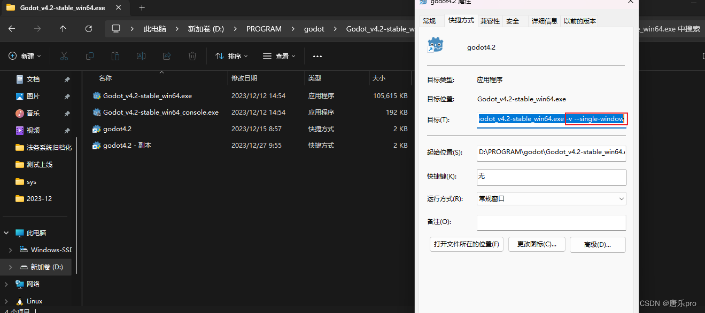Image resolution: width=705 pixels, height=313 pixels.
Task: Go up one folder level
Action: (x=63, y=29)
